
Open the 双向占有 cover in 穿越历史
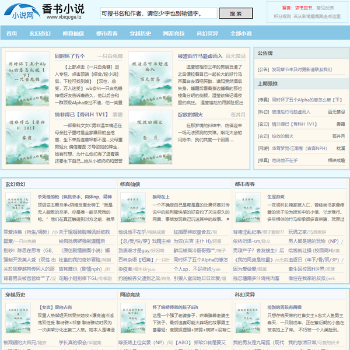(19, 320)
